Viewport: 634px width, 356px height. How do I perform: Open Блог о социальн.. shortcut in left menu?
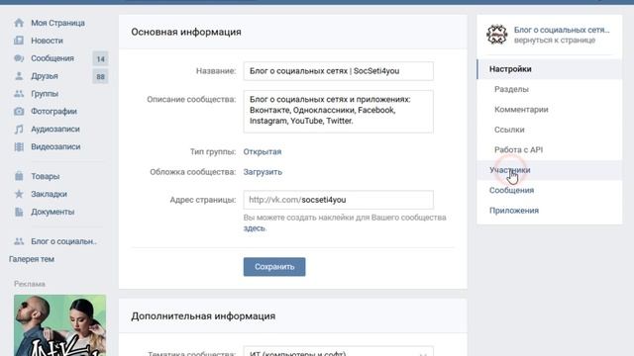coord(63,241)
